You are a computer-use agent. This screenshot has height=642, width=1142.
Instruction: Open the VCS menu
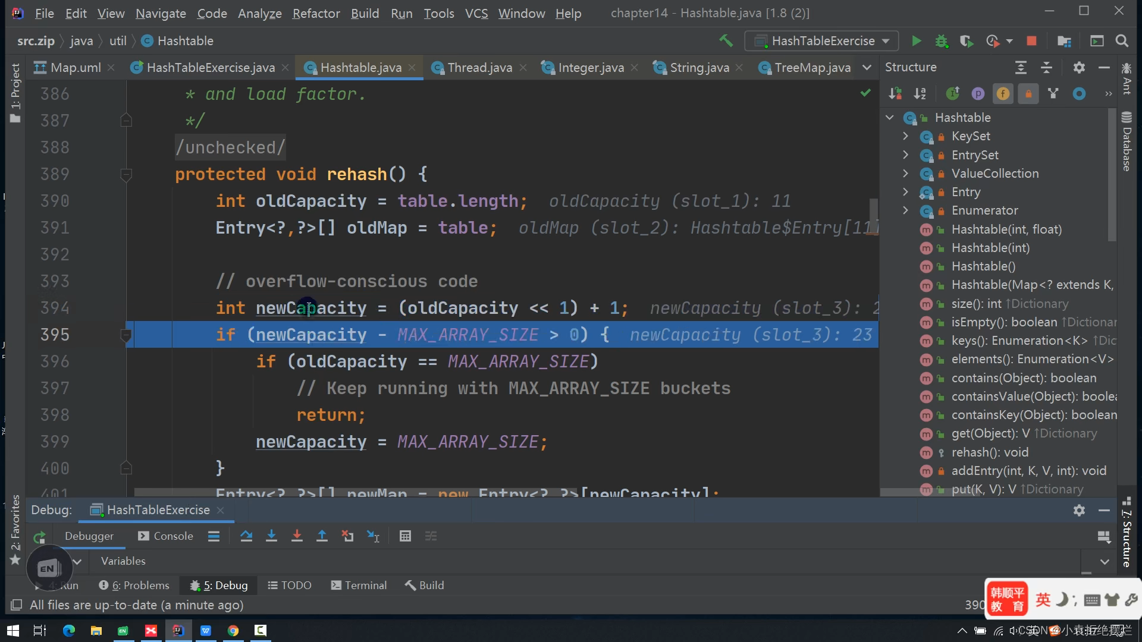click(x=476, y=13)
